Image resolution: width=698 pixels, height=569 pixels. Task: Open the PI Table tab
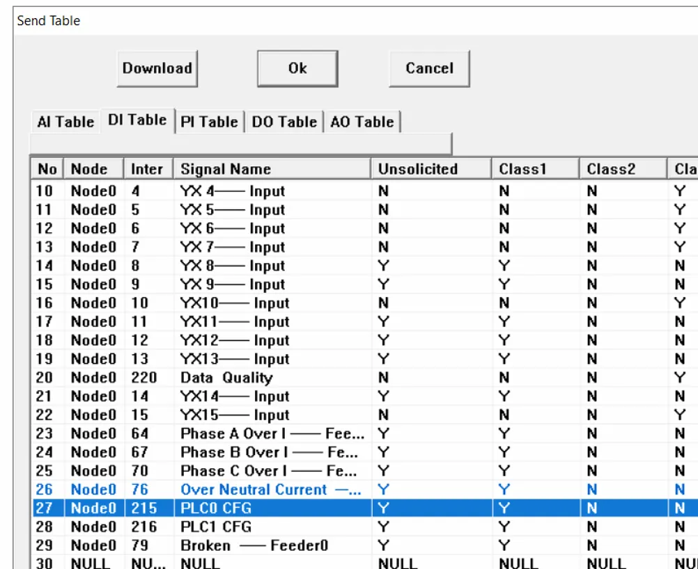point(209,121)
